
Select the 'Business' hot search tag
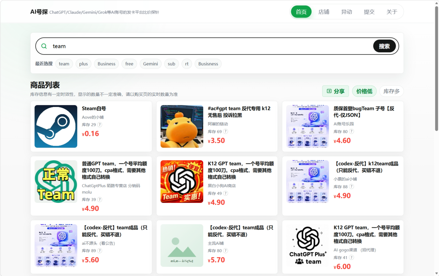pos(106,64)
